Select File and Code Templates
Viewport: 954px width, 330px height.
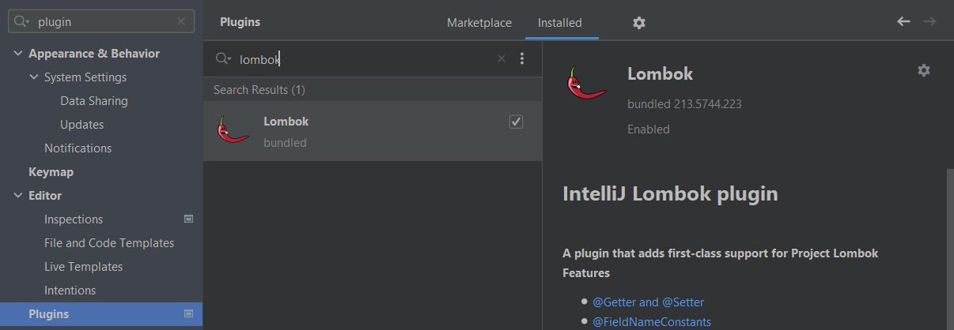[x=109, y=243]
